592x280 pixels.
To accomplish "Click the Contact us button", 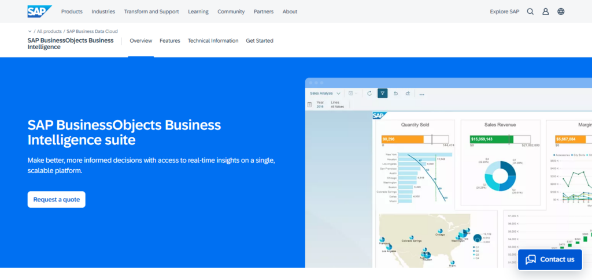I will (x=550, y=259).
